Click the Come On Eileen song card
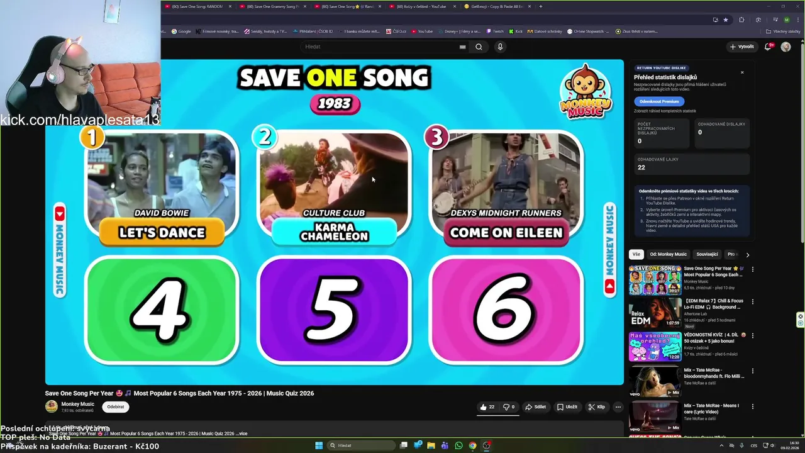805x453 pixels. [506, 187]
